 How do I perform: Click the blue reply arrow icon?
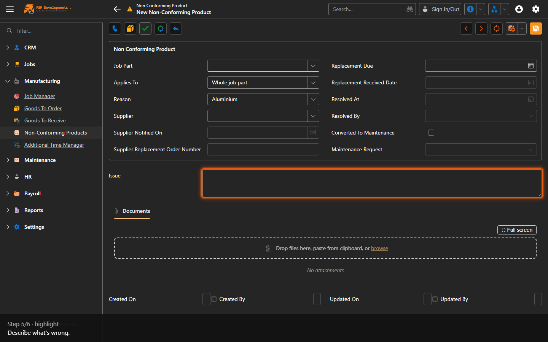(x=176, y=28)
